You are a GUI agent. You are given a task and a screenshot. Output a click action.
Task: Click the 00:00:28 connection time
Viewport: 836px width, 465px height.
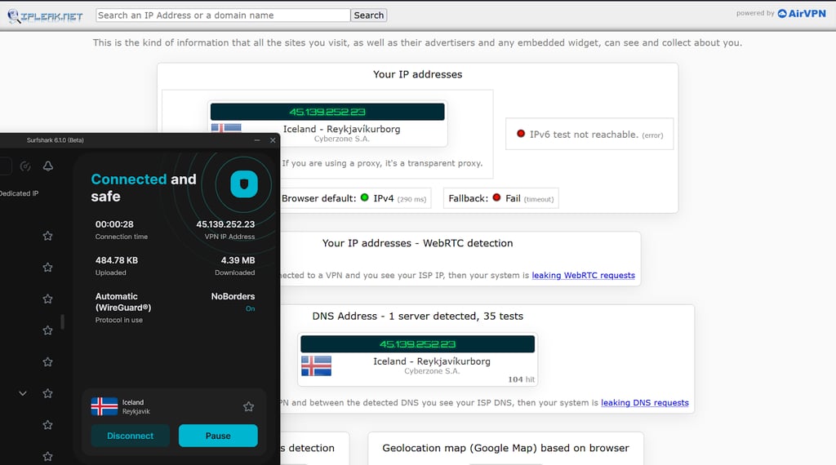(114, 224)
